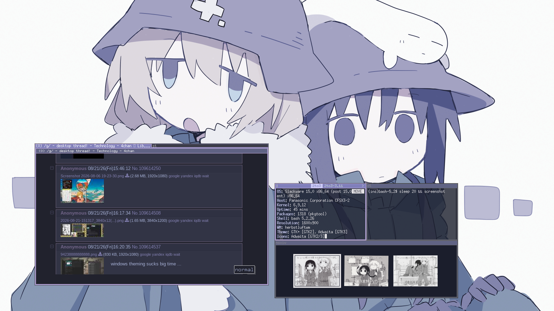Expand the dark desktop thumbnail of post No.109614537
Screen dimensions: 554x311
pos(82,266)
